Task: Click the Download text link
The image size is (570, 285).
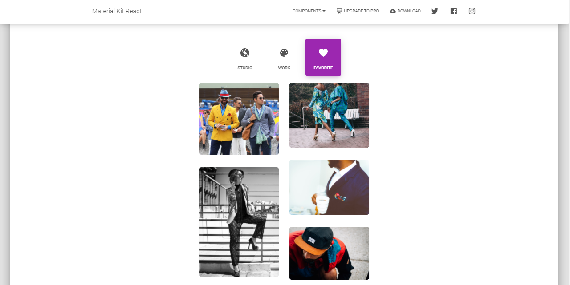Action: [x=409, y=11]
